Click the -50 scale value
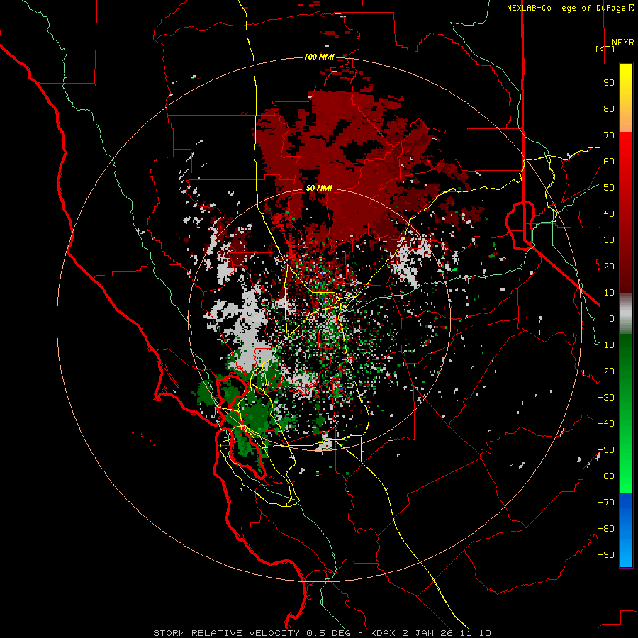This screenshot has height=638, width=638. [606, 450]
